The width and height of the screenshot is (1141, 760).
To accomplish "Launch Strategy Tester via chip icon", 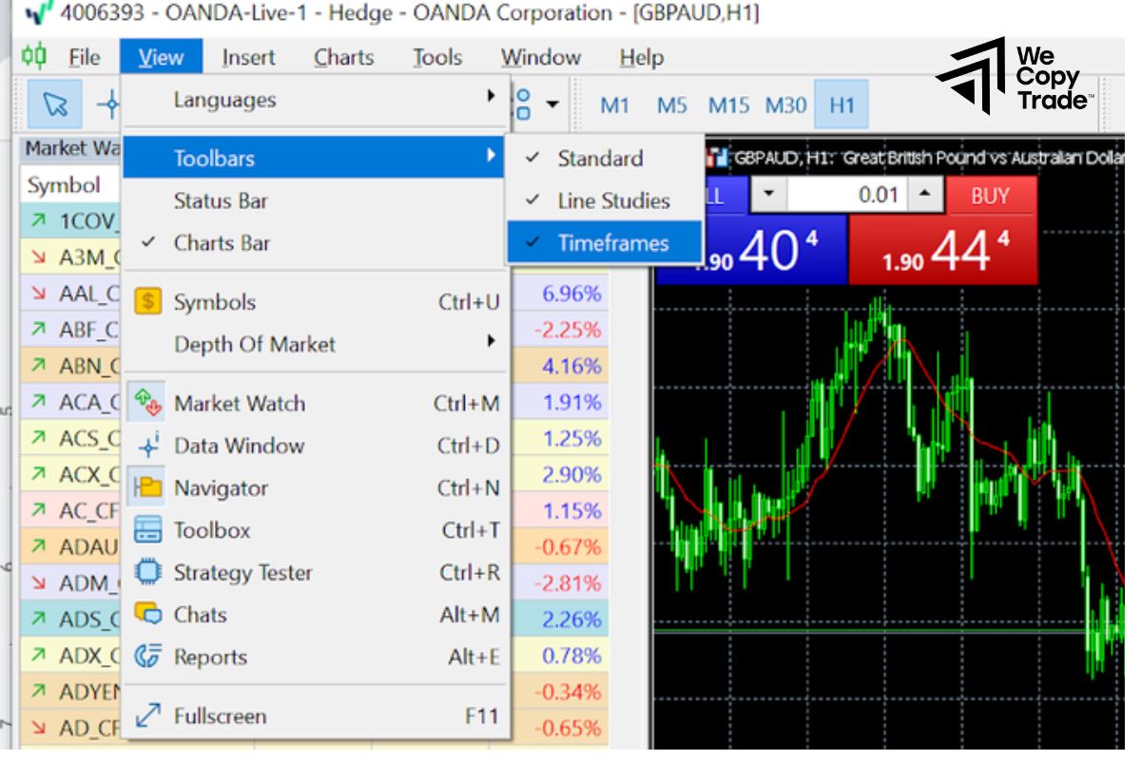I will click(x=147, y=573).
